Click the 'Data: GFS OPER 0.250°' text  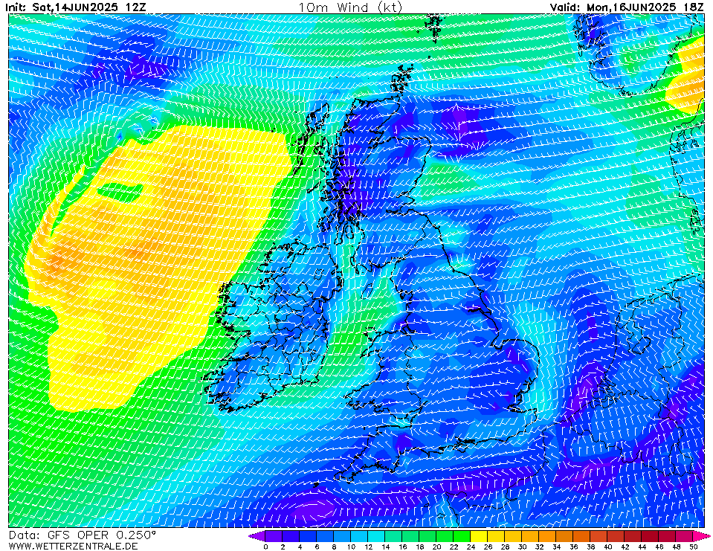click(x=83, y=535)
